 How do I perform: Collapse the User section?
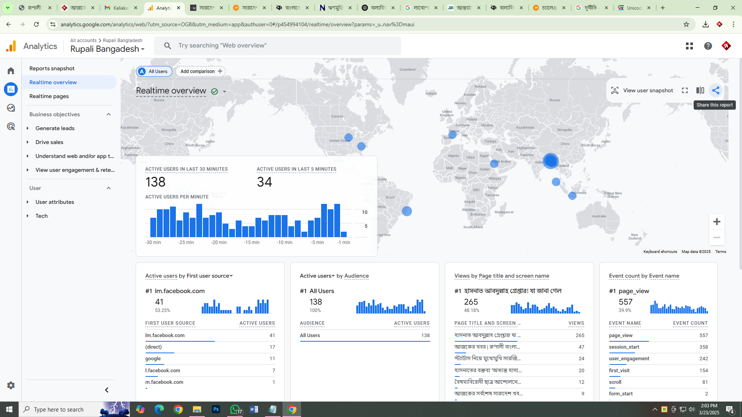coord(109,188)
